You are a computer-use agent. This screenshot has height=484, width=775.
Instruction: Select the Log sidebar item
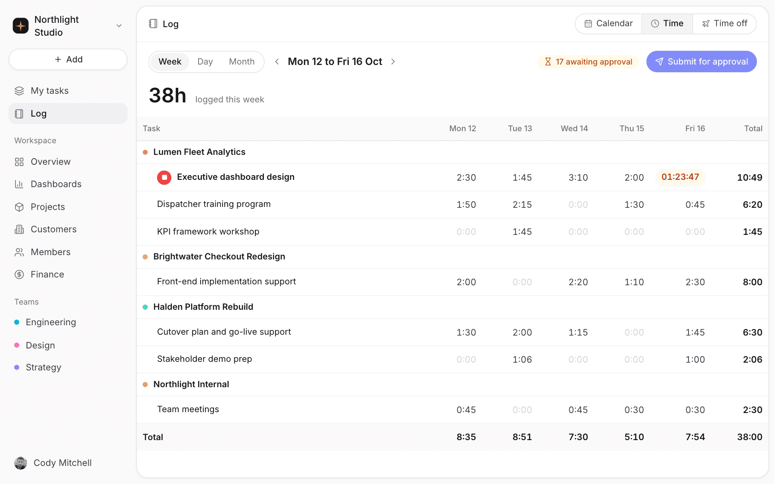coord(68,114)
